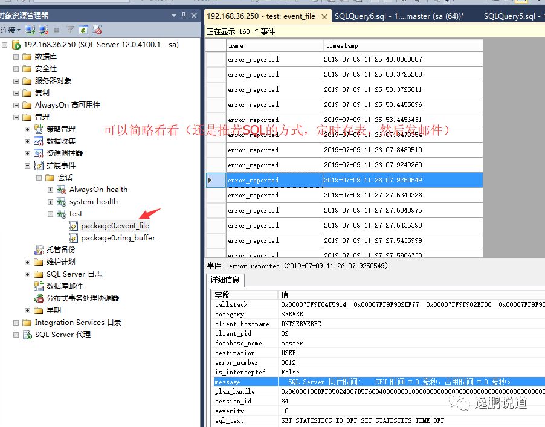Select package0.event_file in the tree

[115, 226]
